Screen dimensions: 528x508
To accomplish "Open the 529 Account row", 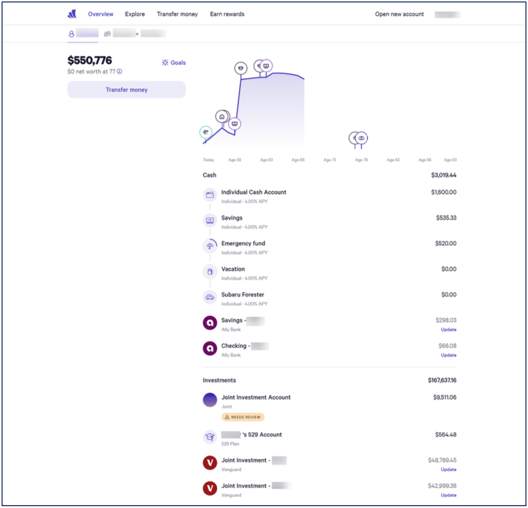I will point(329,438).
